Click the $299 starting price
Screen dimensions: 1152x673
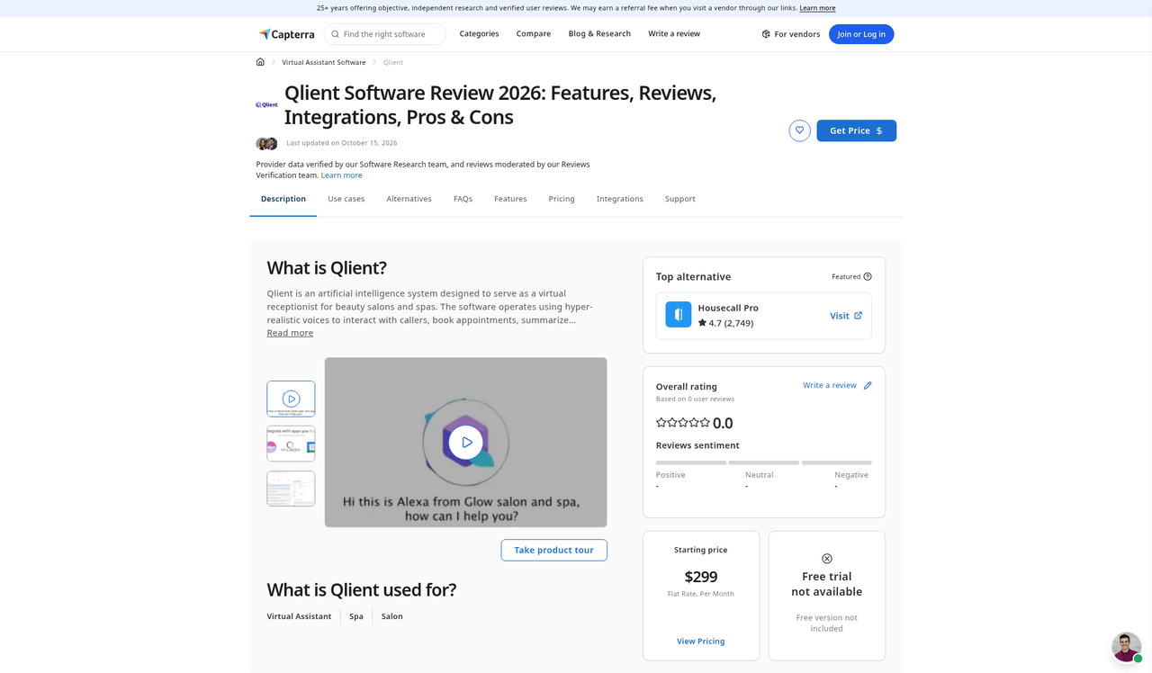click(x=701, y=577)
